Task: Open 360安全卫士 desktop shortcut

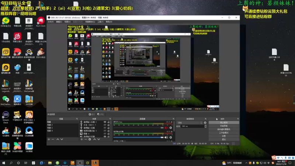Action: [x=6, y=22]
